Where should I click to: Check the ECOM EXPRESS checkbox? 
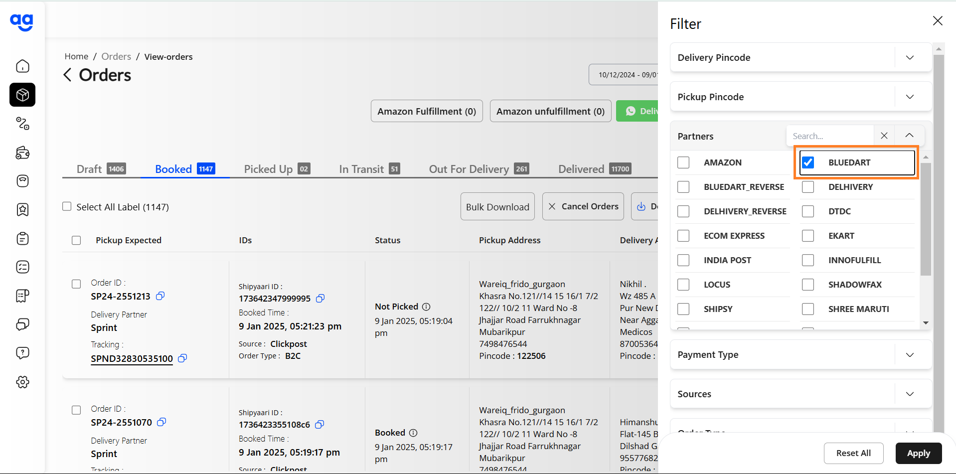click(x=683, y=236)
